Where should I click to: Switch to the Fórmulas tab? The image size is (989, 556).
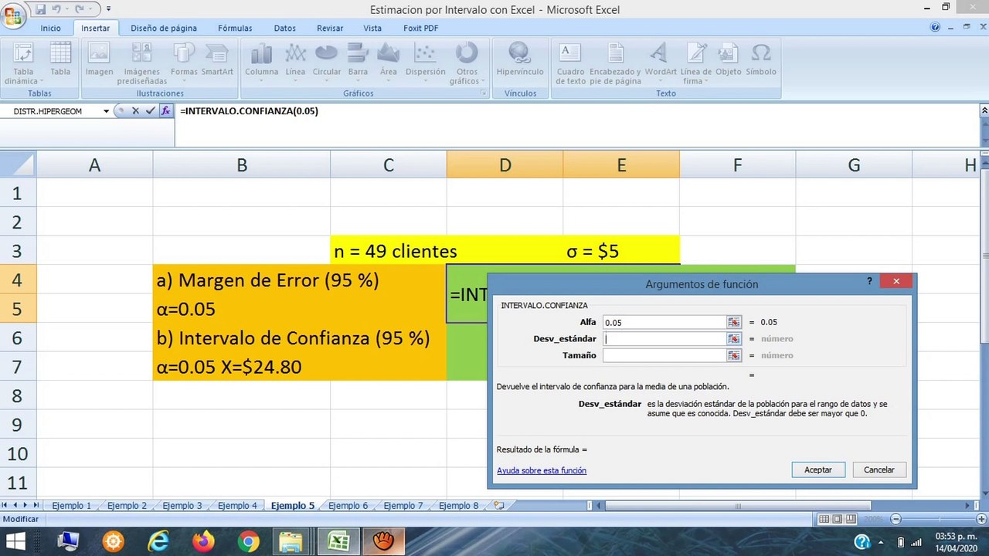tap(235, 28)
